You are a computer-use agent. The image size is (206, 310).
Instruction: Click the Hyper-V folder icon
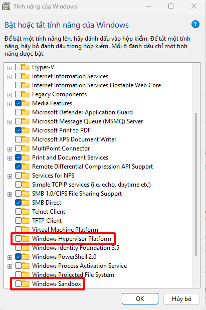tap(26, 67)
